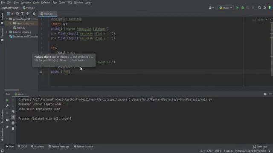Click the CRLF line separator in status bar
This screenshot has height=153, width=273.
210,151
